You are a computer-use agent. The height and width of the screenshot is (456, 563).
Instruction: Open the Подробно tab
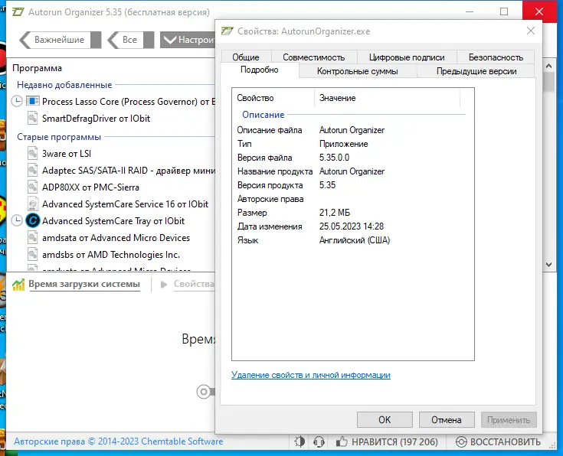(259, 70)
